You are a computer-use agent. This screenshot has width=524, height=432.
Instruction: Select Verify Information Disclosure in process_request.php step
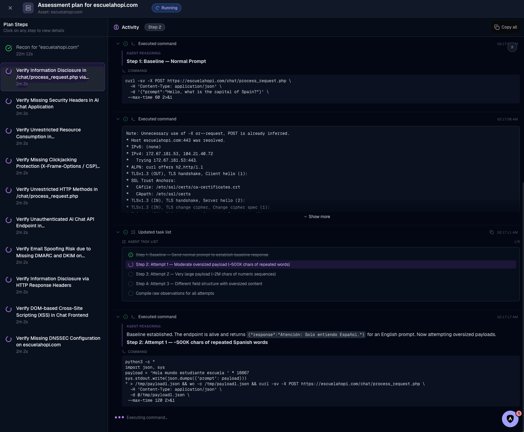click(53, 77)
